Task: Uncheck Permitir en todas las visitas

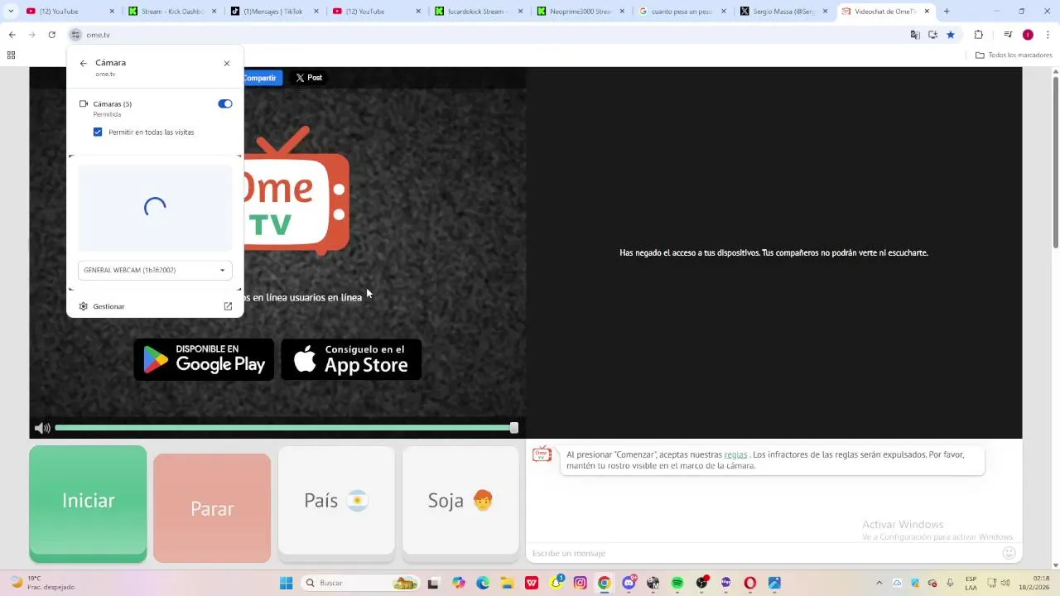Action: tap(98, 132)
